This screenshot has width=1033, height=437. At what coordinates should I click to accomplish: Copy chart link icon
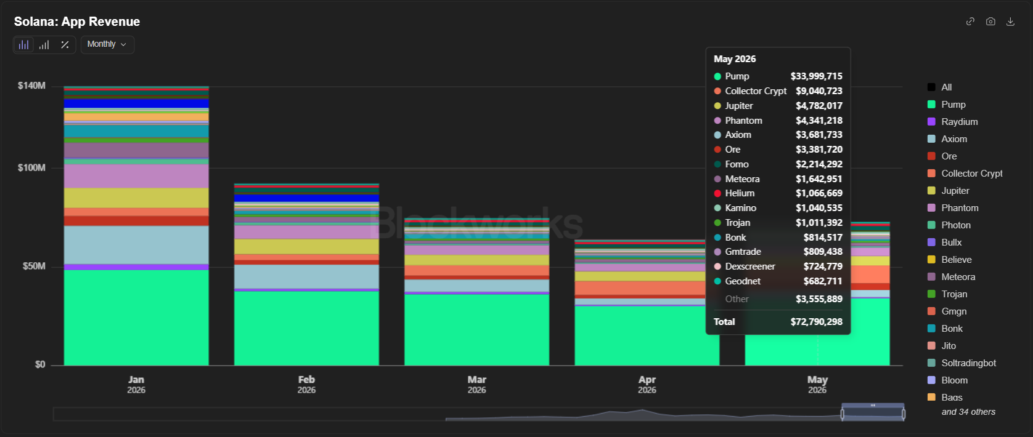970,22
